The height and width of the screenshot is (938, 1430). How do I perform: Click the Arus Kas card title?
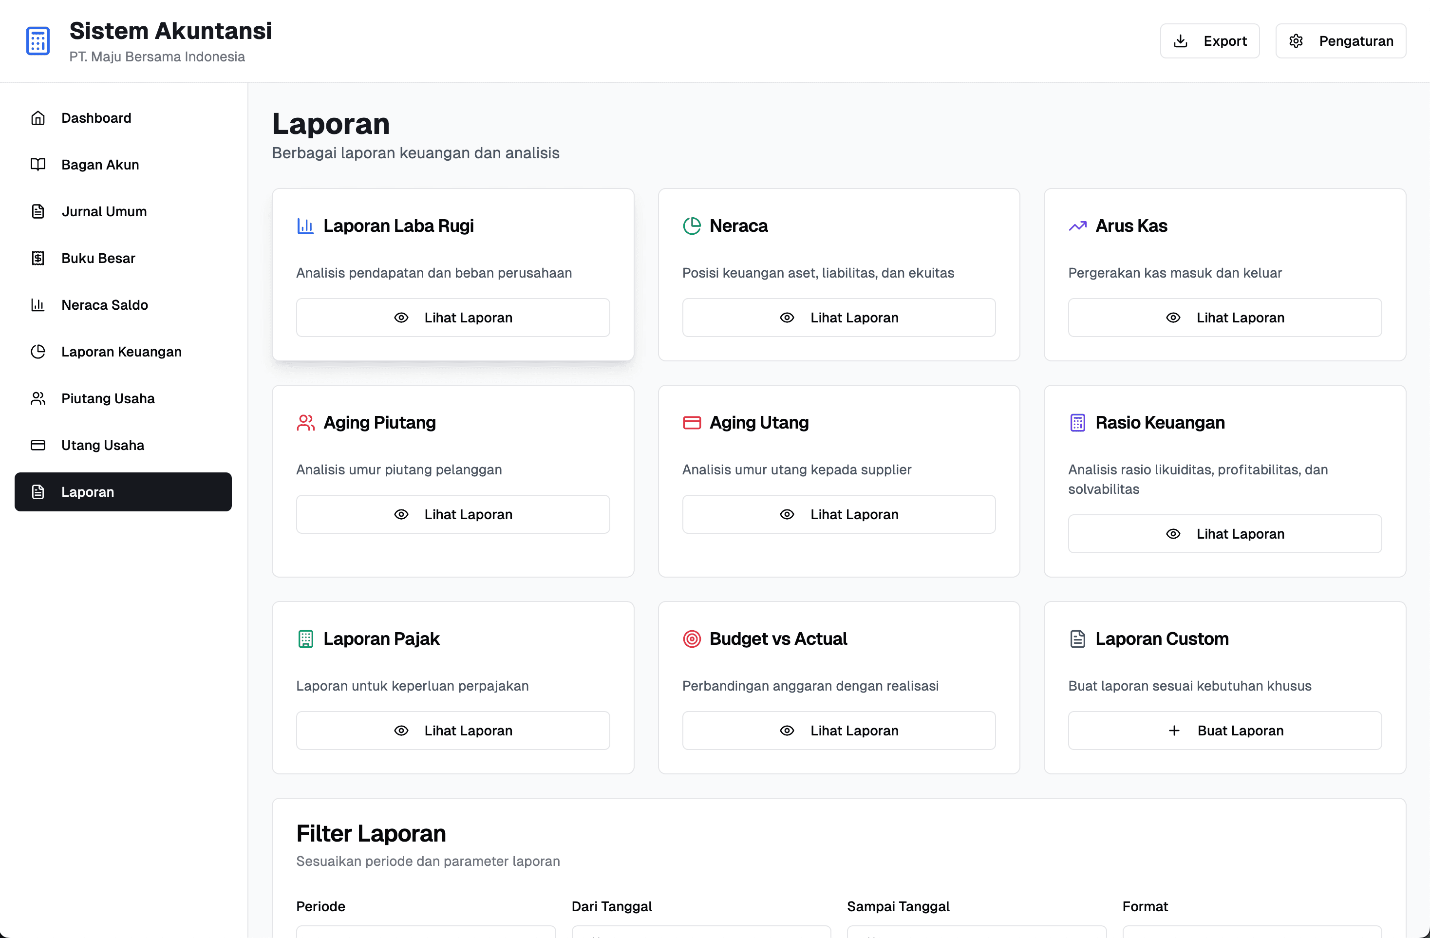(1131, 226)
